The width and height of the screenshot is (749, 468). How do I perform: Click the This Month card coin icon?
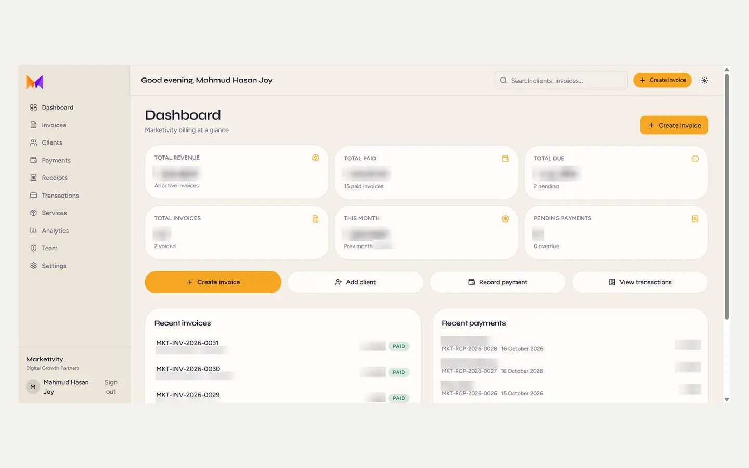coord(505,219)
